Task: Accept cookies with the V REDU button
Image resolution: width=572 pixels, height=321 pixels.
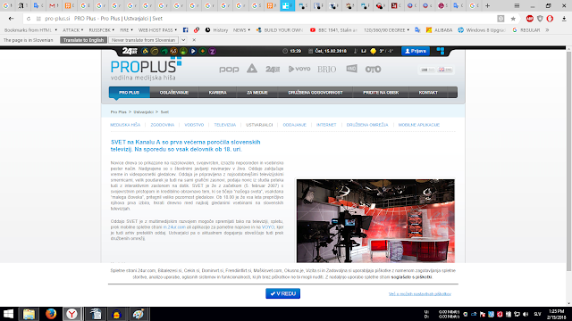Action: coord(282,293)
